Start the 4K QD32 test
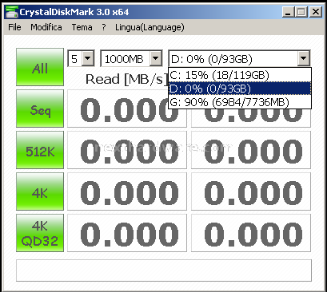 [40, 233]
